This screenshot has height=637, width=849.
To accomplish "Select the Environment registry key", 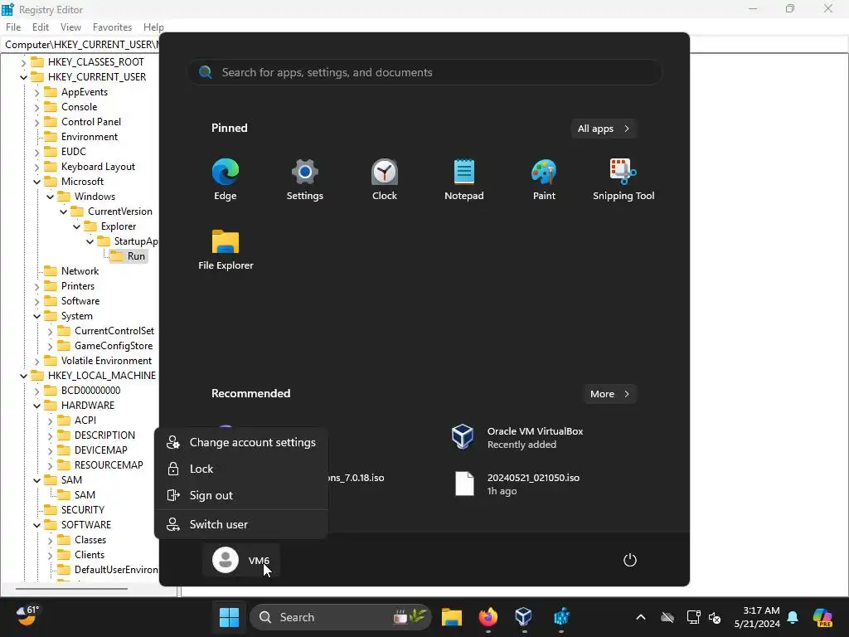I will tap(90, 137).
